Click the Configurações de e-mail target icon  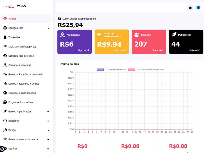pos(5,56)
